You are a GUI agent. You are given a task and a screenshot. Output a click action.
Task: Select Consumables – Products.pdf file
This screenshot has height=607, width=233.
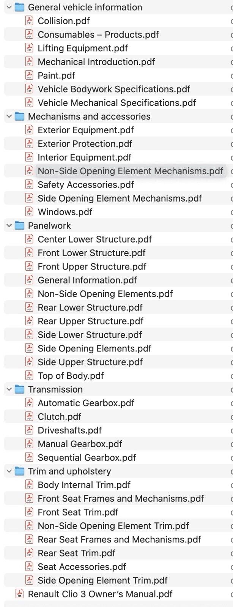(98, 35)
